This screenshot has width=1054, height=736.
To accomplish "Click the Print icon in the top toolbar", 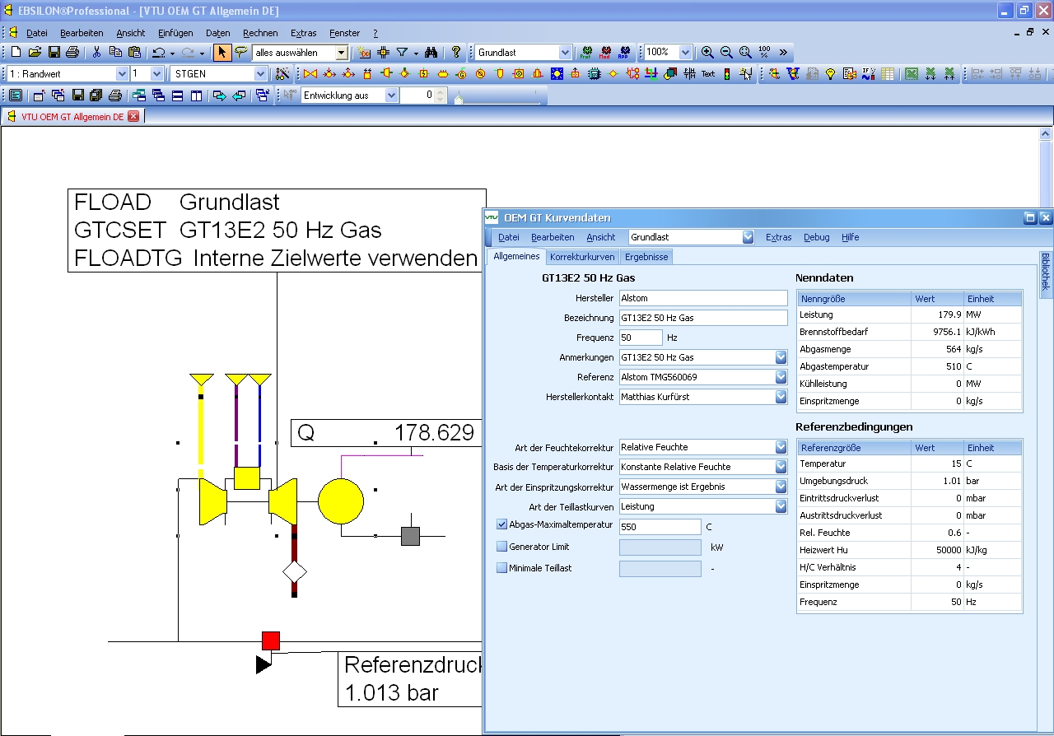I will (72, 53).
